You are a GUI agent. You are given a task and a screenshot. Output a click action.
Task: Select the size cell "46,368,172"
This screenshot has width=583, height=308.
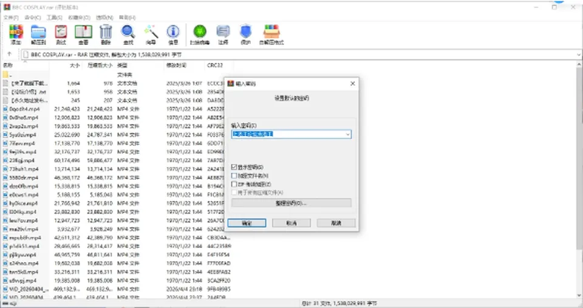[67, 177]
